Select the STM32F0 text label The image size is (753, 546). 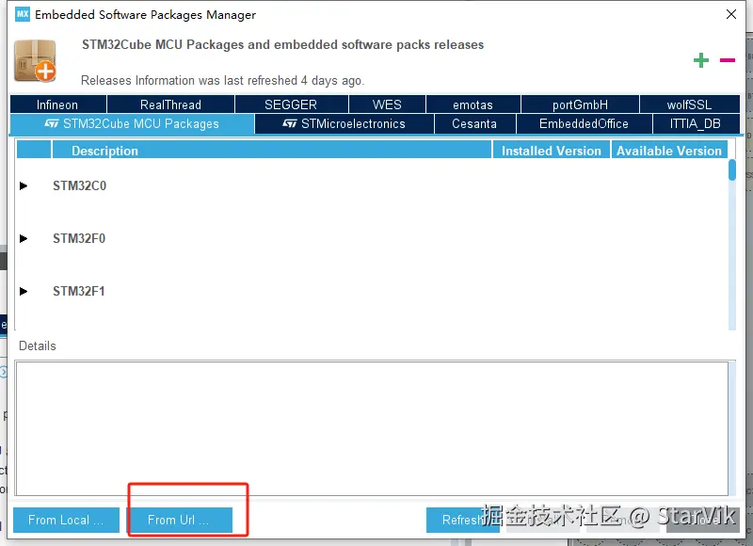click(x=79, y=239)
